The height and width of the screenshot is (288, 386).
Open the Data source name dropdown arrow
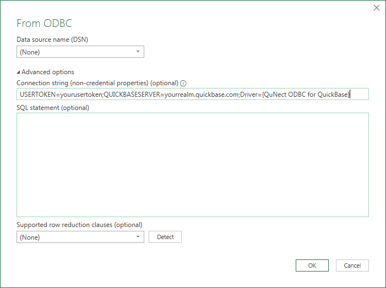point(138,52)
